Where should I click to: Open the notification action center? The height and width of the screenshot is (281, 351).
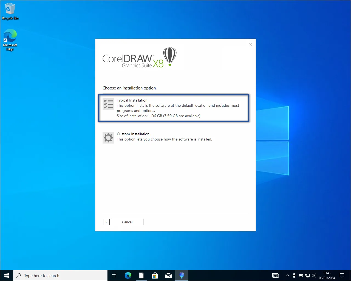click(342, 276)
